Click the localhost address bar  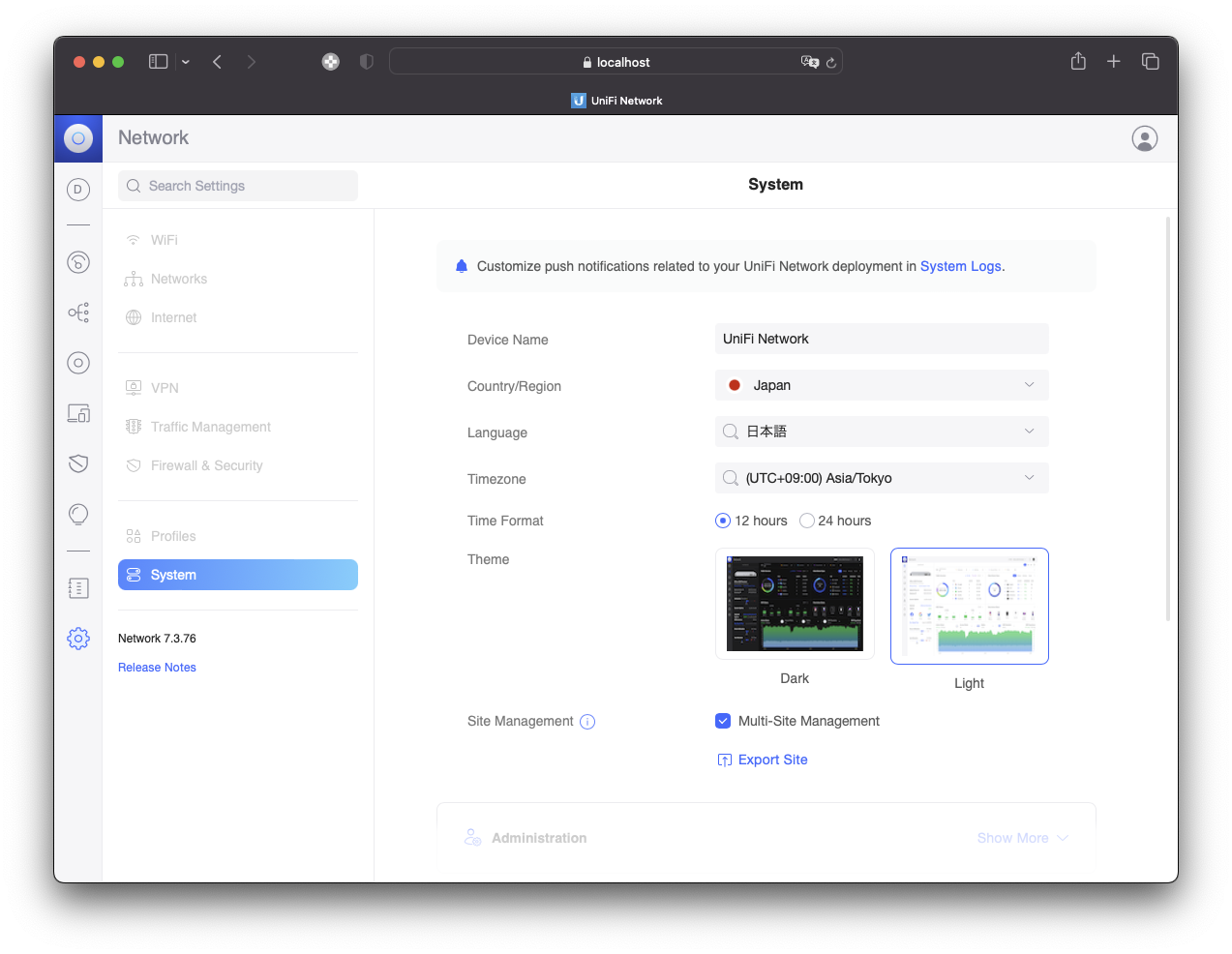(x=616, y=62)
